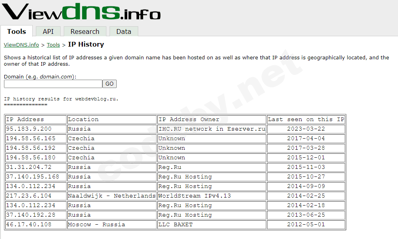
Task: Select the Tools tab
Action: [17, 31]
